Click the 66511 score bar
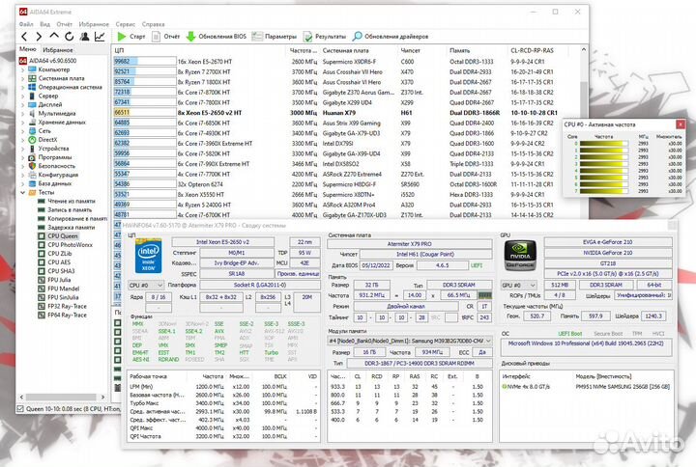The image size is (696, 467). tap(145, 113)
